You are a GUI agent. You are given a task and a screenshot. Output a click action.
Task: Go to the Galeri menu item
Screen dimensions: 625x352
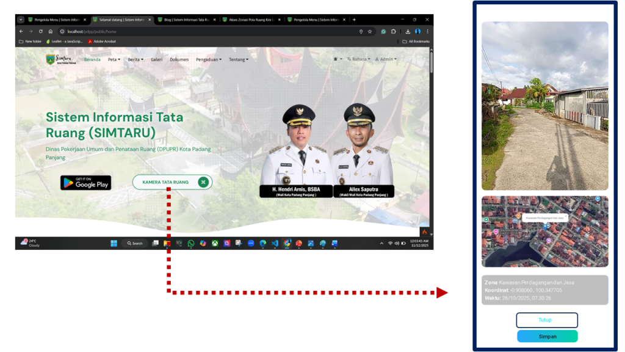pyautogui.click(x=157, y=60)
